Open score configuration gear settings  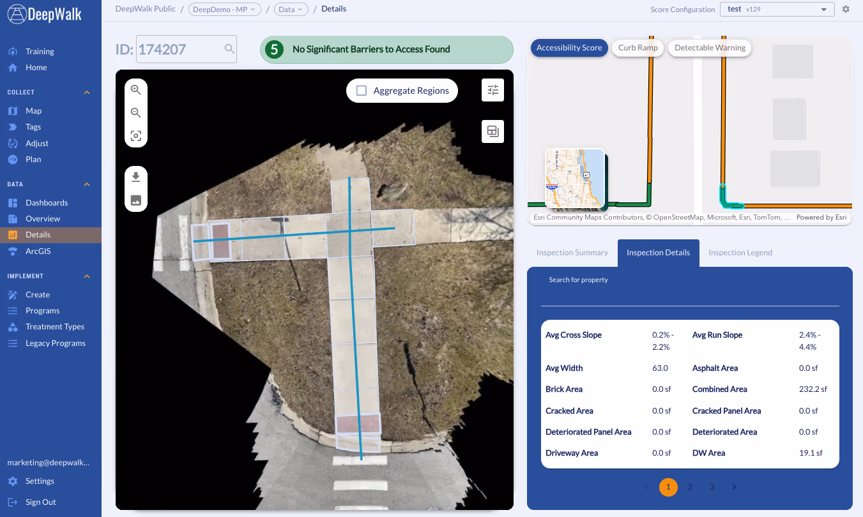[846, 9]
